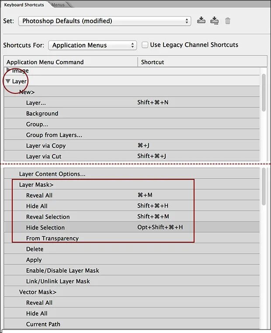The width and height of the screenshot is (271, 333).
Task: Select Reveal All under Vector Mask
Action: click(132, 302)
